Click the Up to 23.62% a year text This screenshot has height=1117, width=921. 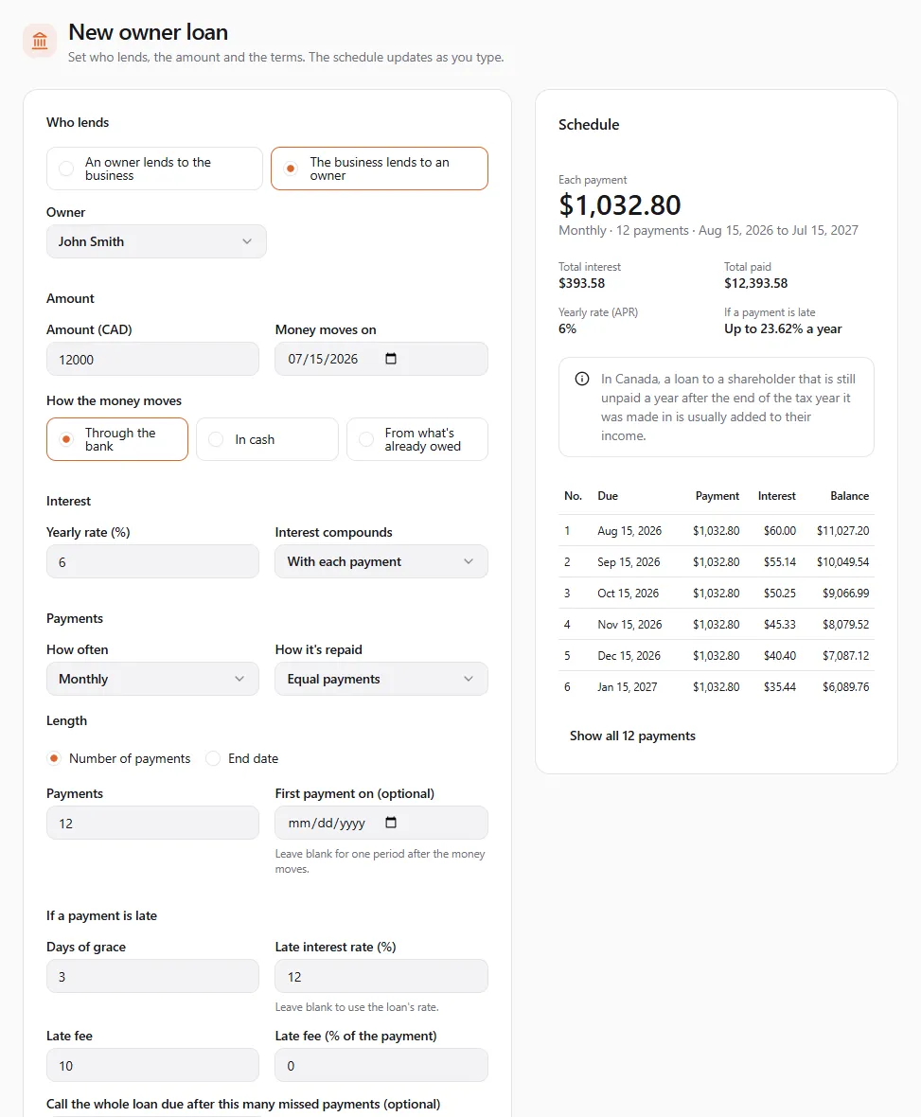click(783, 329)
